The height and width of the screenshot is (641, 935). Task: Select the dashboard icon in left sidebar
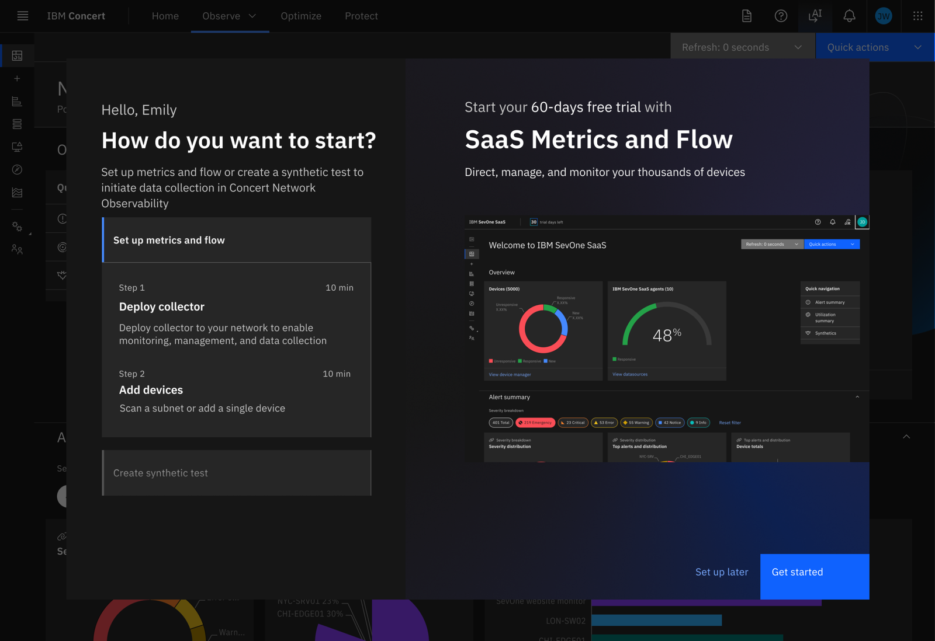click(17, 55)
